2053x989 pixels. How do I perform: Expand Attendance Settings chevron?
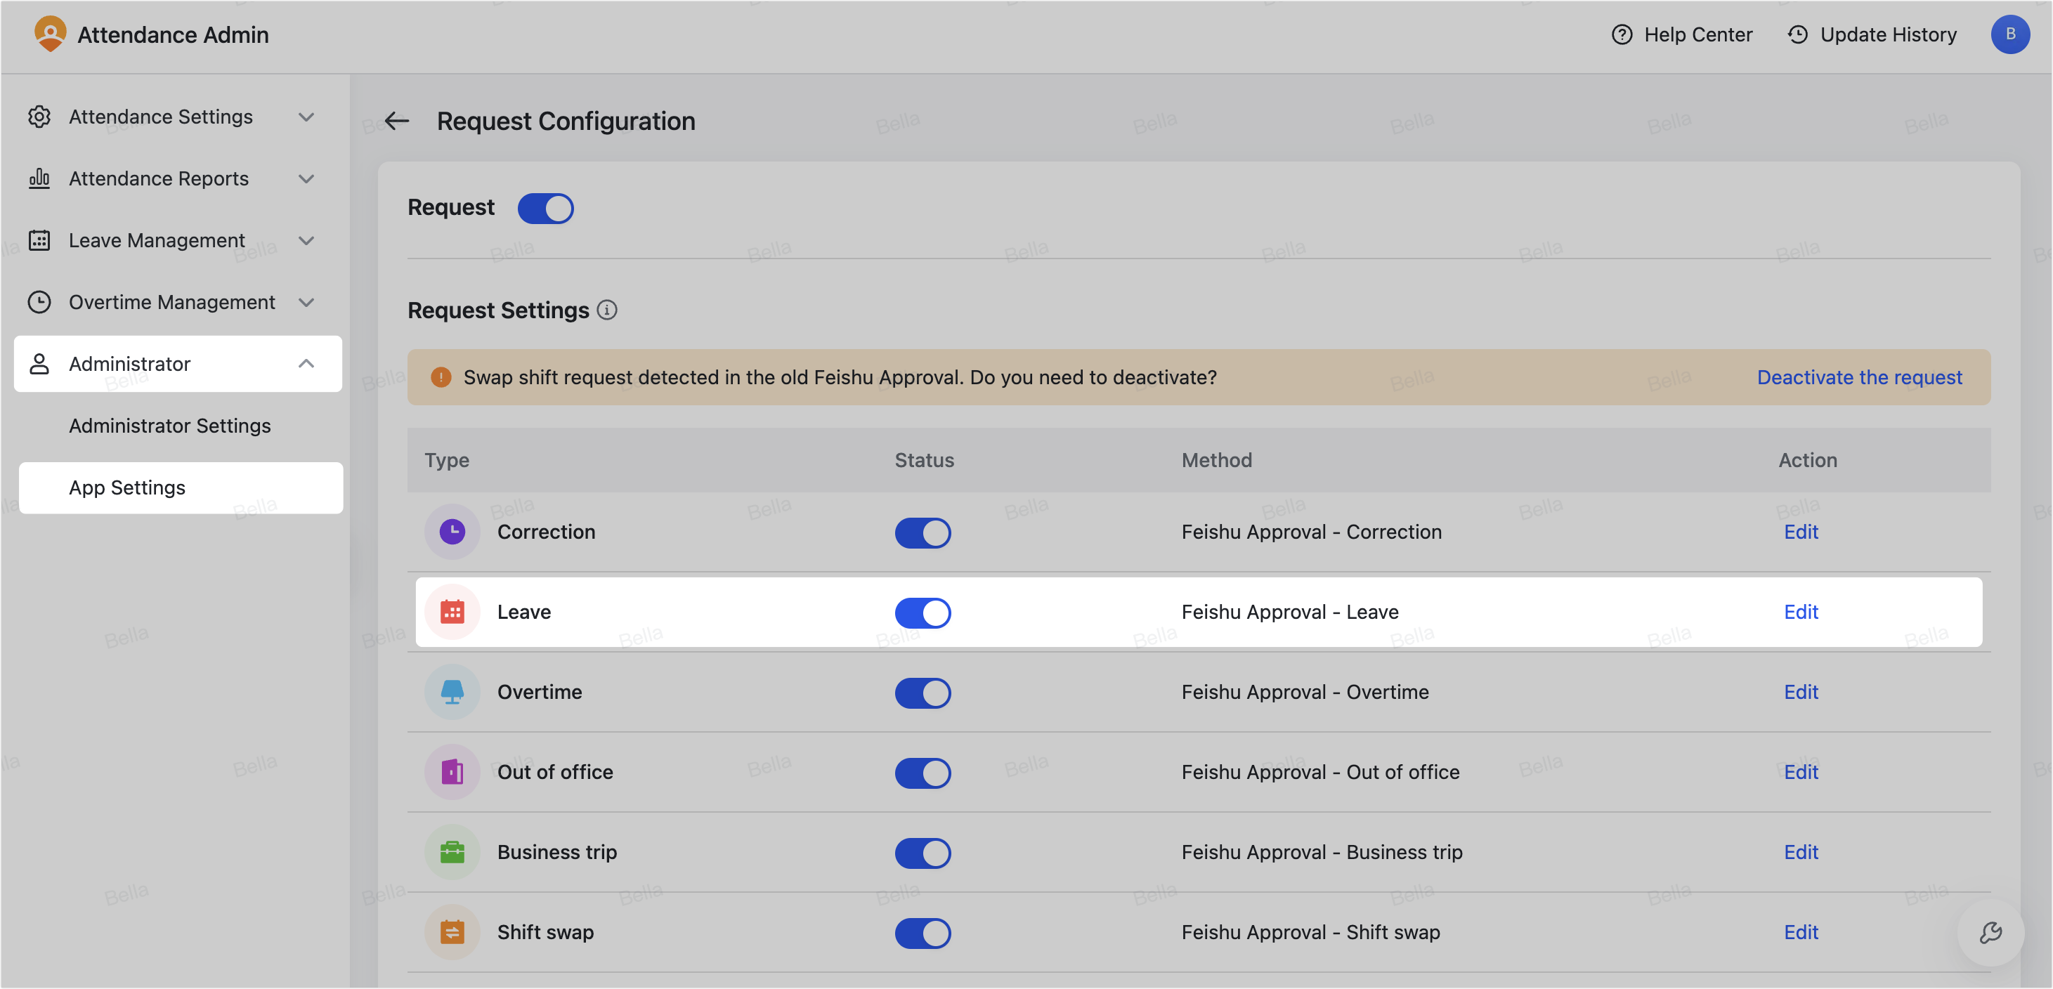point(306,117)
